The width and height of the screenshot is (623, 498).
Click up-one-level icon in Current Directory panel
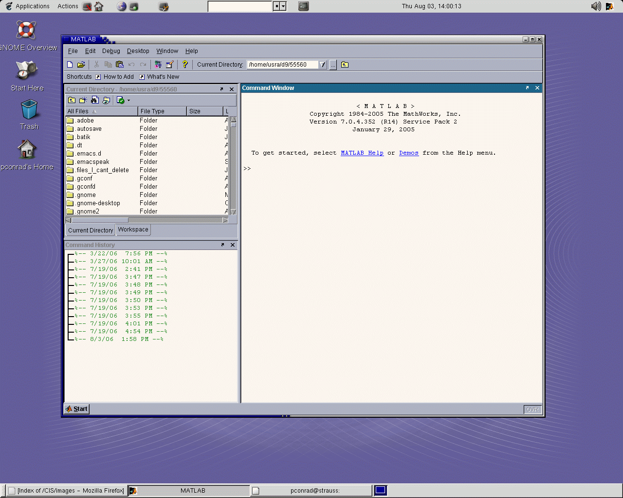coord(72,100)
